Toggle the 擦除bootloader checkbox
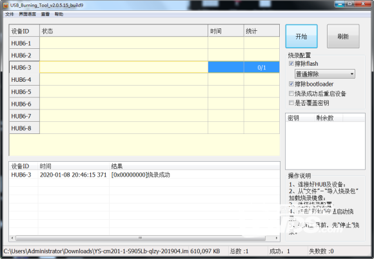The height and width of the screenshot is (259, 374). tap(291, 84)
